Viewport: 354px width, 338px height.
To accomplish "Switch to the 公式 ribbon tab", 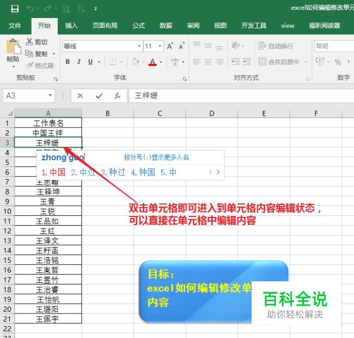I will [x=139, y=26].
